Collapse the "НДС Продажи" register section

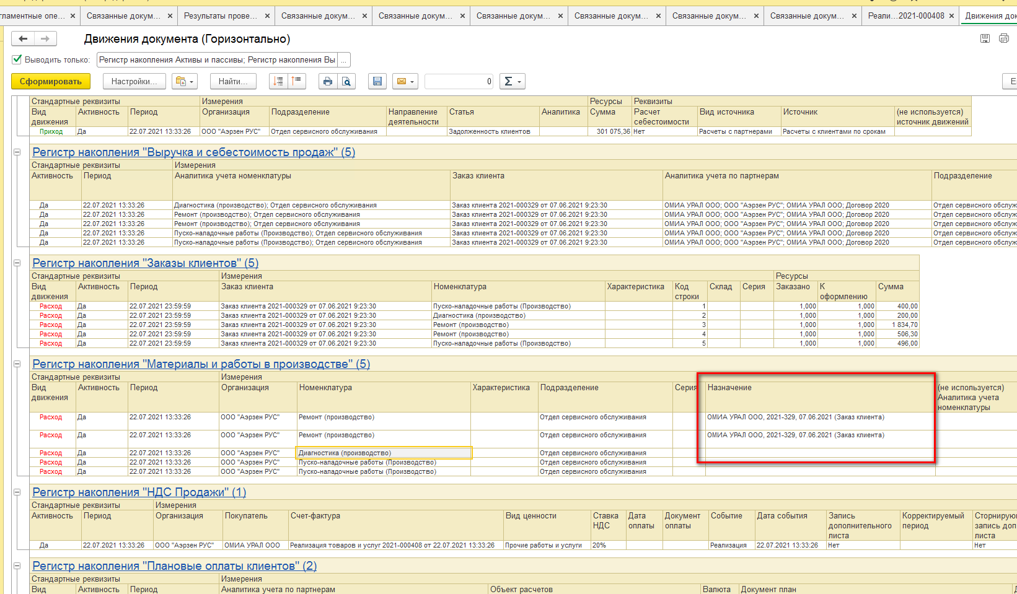17,492
